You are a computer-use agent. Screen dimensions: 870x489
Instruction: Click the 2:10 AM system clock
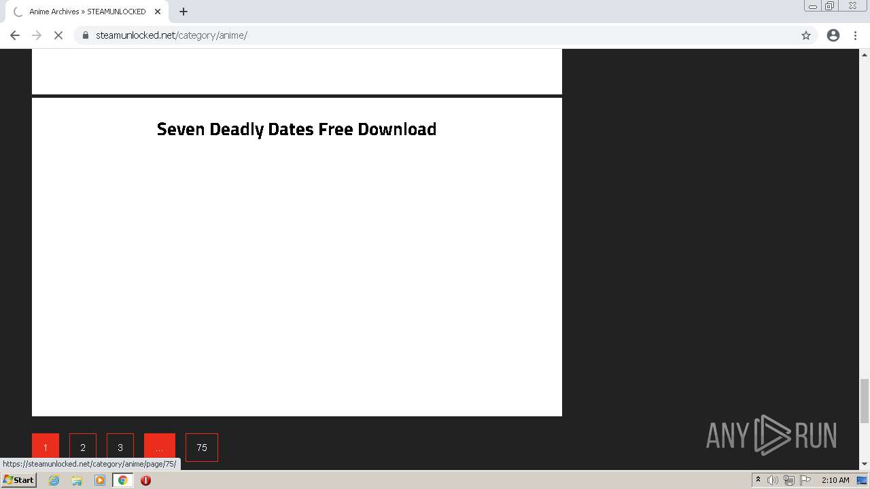(x=835, y=480)
